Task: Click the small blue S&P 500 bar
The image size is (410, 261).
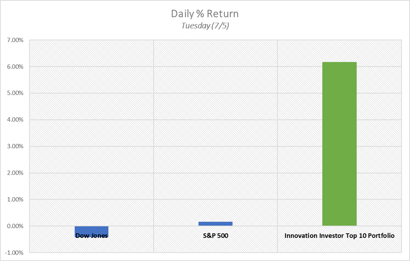Action: pyautogui.click(x=215, y=224)
